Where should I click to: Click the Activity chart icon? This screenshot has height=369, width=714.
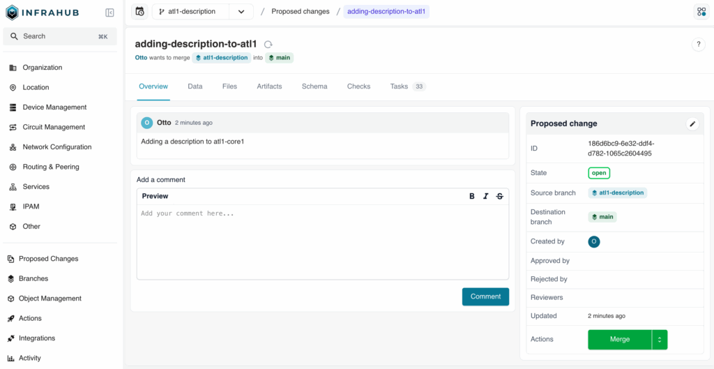pos(10,358)
